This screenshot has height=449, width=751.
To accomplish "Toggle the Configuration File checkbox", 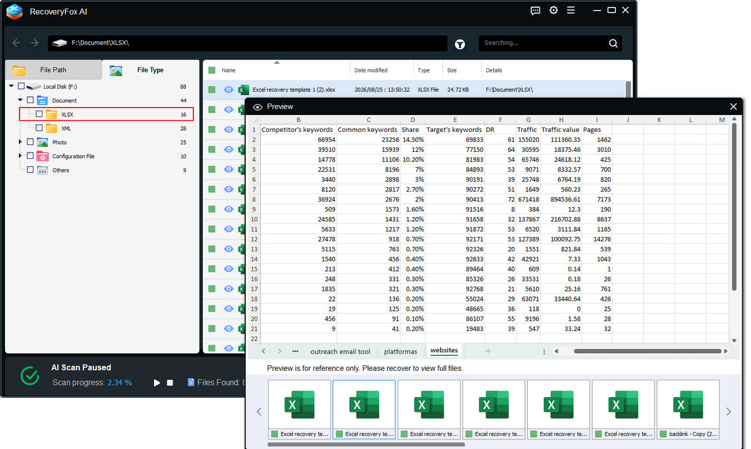I will coord(30,156).
